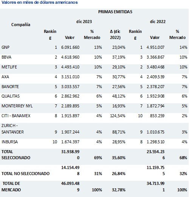Click AXA's variation value 30,77%
189x197 pixels.
click(119, 77)
